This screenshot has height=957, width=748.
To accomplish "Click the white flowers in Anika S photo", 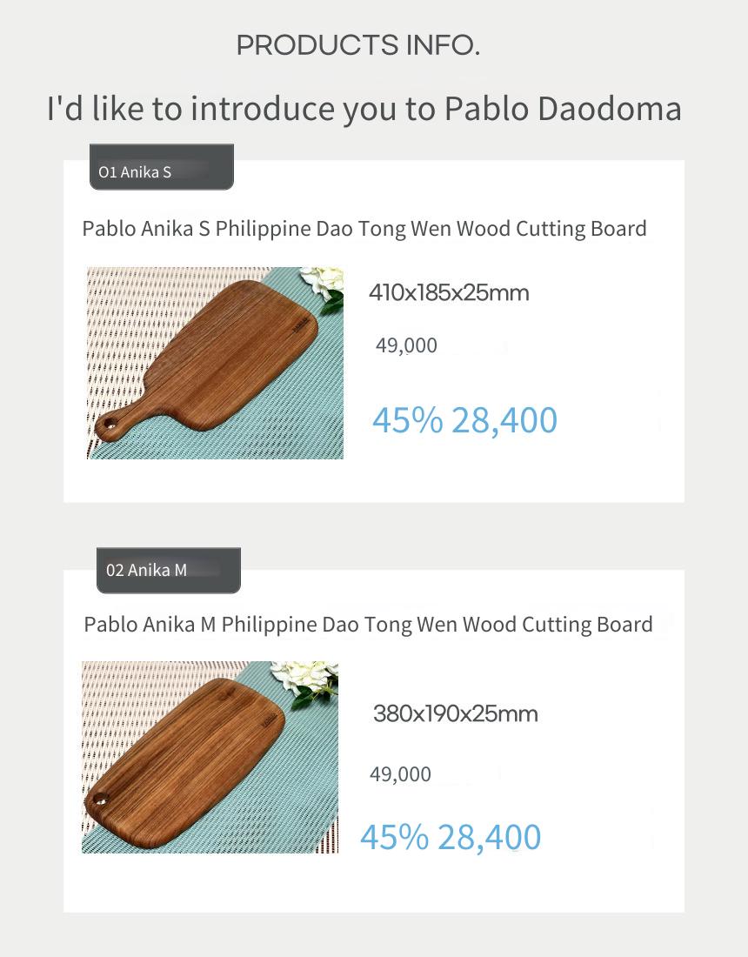I will pos(324,285).
